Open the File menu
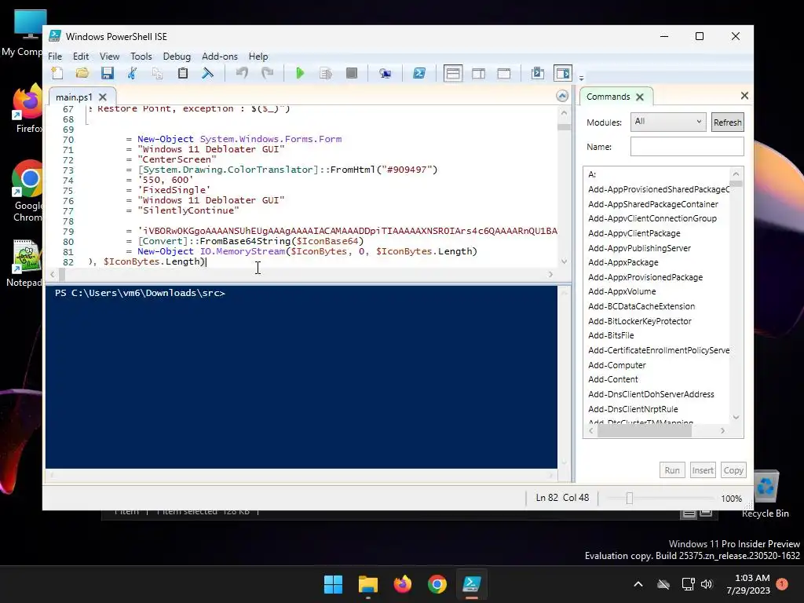 [55, 57]
